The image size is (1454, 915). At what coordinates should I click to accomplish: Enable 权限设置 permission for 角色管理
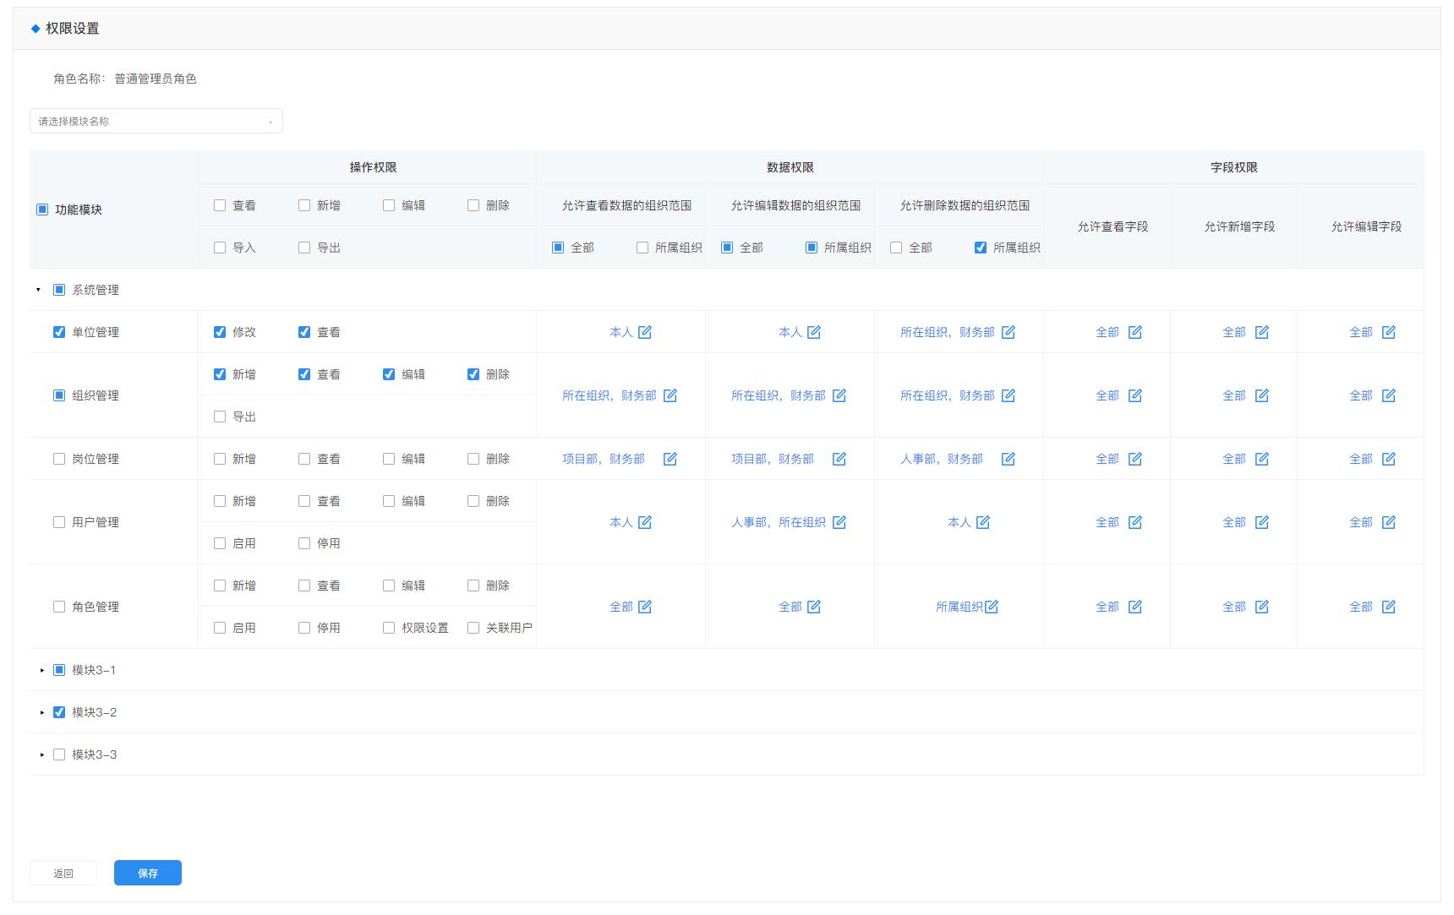tap(389, 628)
